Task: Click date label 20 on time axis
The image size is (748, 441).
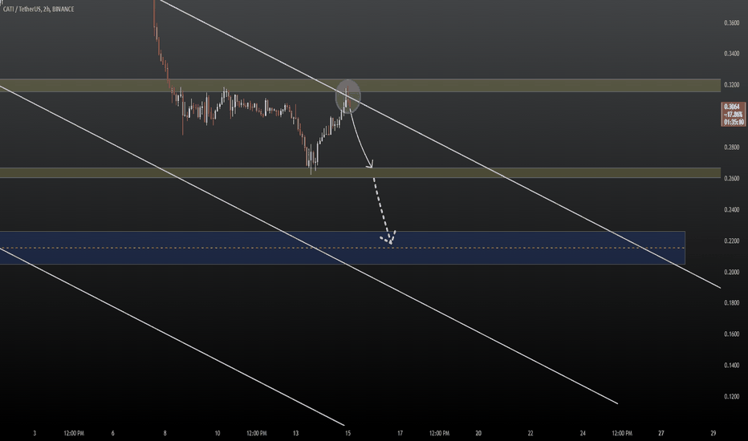Action: click(478, 433)
